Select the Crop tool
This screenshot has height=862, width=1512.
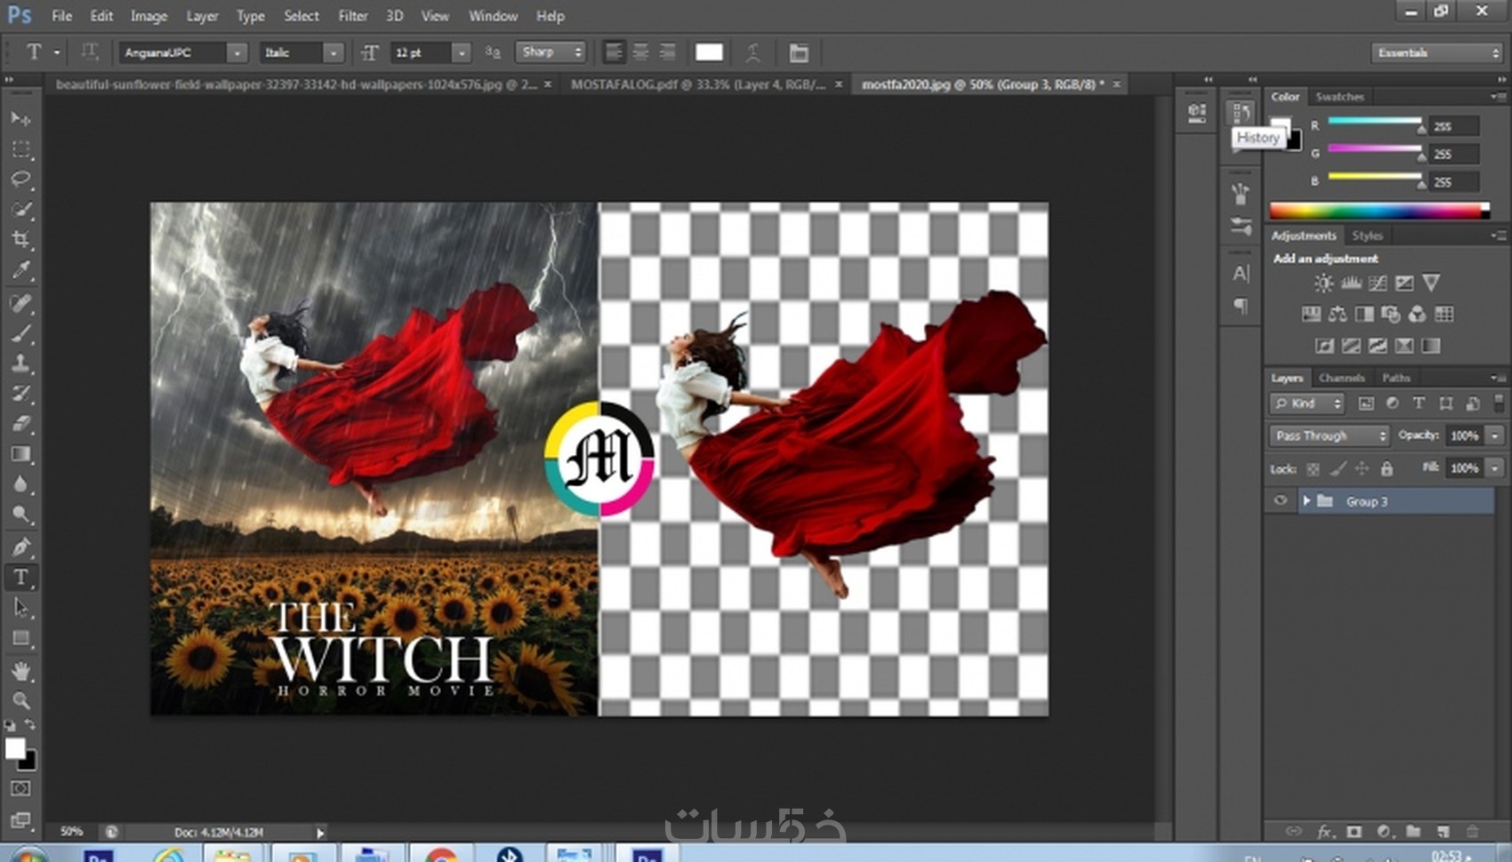click(21, 240)
